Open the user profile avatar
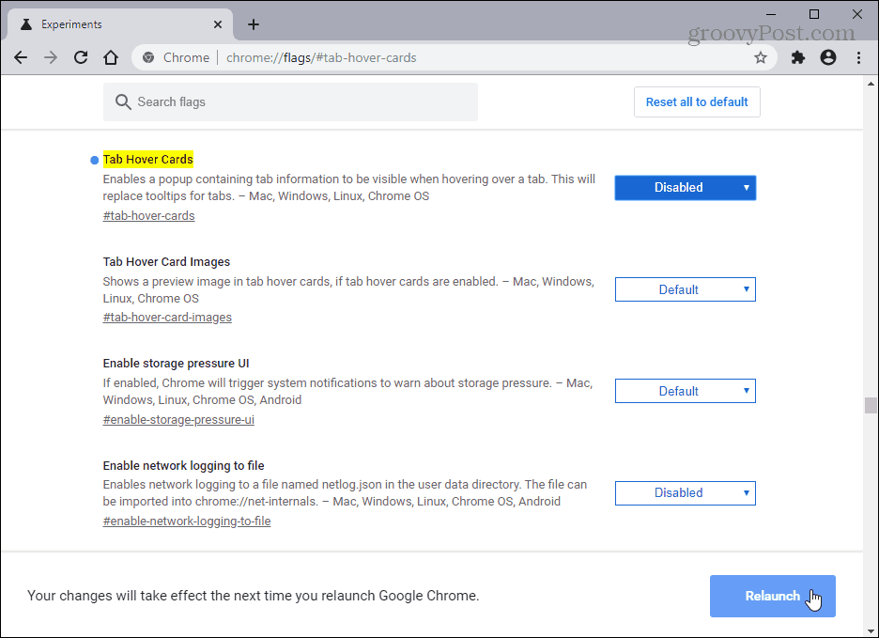Image resolution: width=879 pixels, height=638 pixels. [828, 57]
